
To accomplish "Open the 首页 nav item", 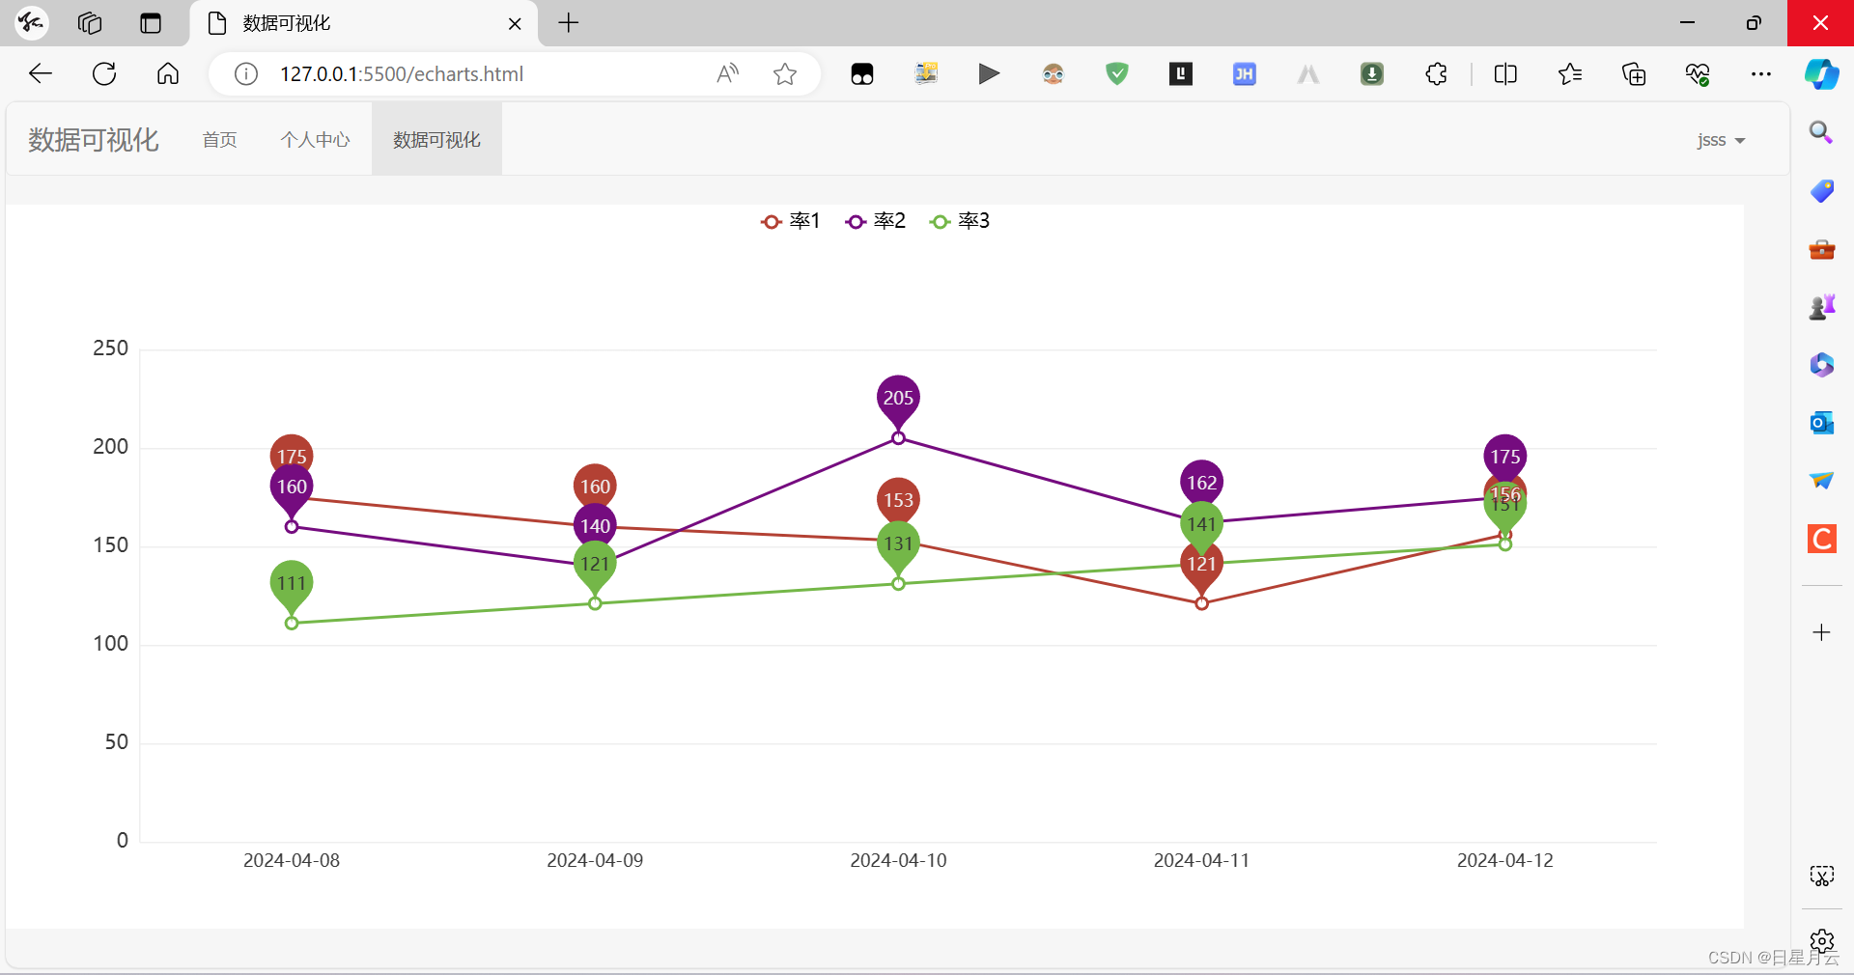I will click(219, 140).
